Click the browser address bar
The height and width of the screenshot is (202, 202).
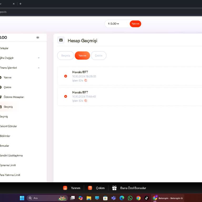[x=101, y=12]
